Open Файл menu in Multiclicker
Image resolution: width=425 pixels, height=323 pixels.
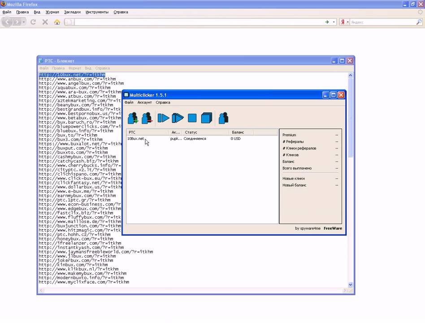point(129,103)
